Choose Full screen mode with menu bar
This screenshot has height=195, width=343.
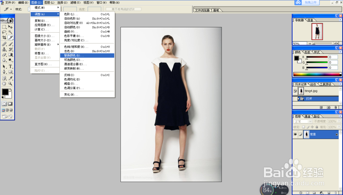pos(7,110)
